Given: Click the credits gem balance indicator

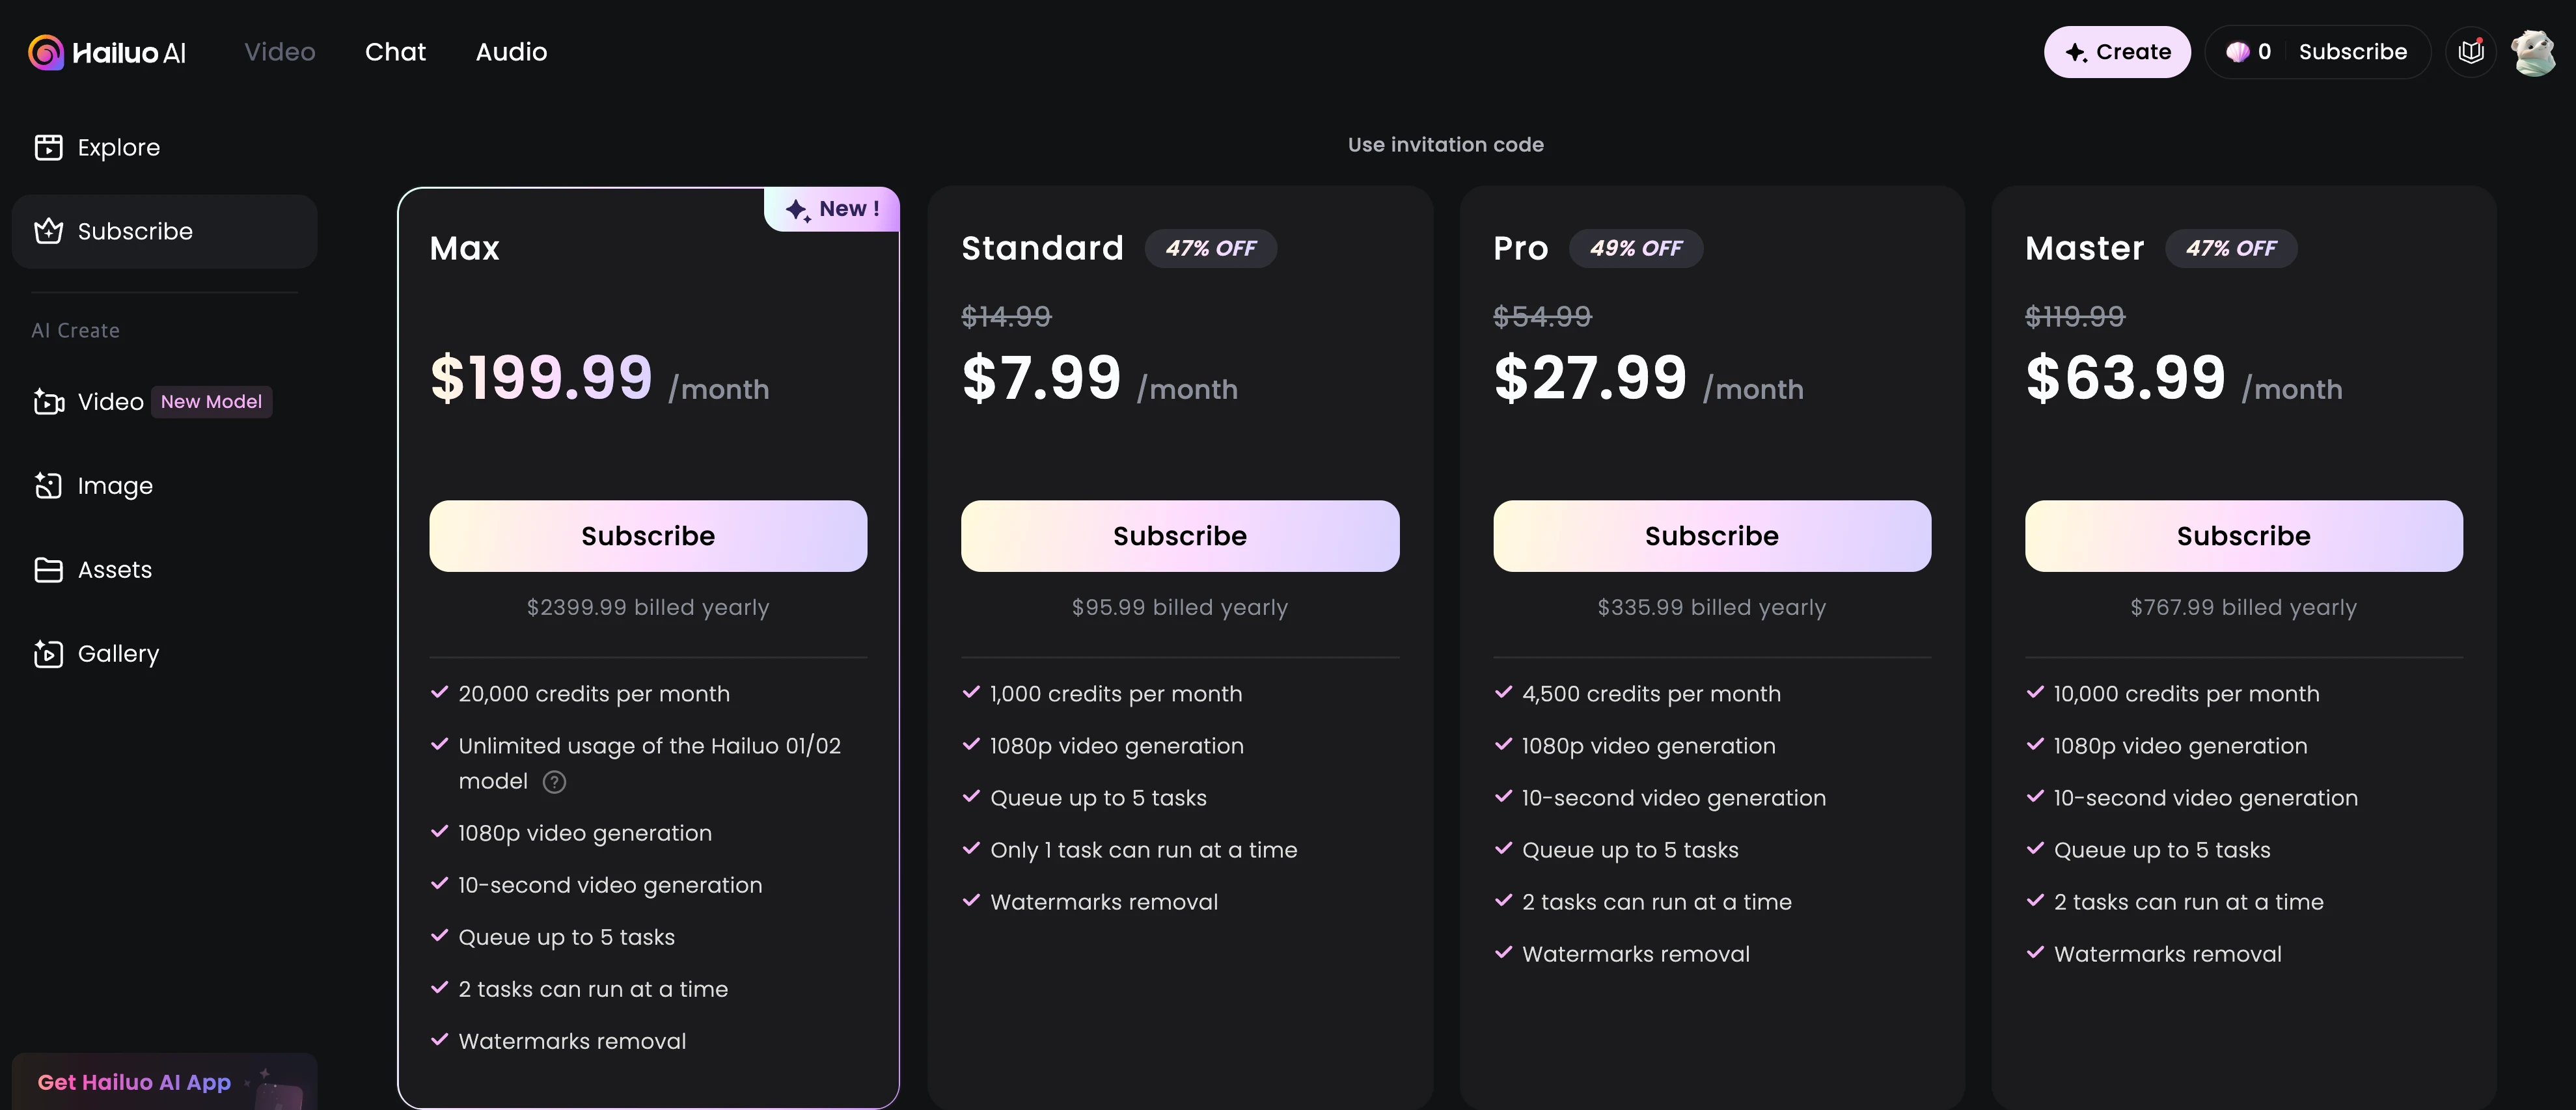Looking at the screenshot, I should point(2248,52).
